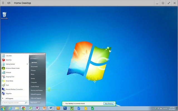This screenshot has width=178, height=111.
Task: Open Word from the taskbar
Action: coord(51,108)
